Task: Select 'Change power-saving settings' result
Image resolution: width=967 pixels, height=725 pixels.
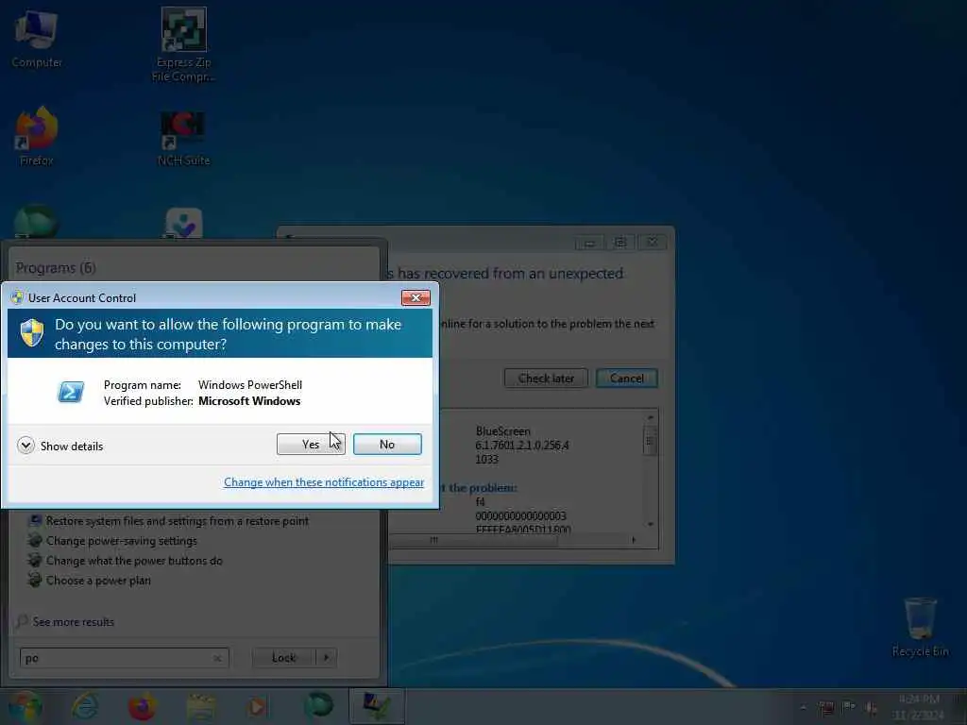Action: point(122,541)
